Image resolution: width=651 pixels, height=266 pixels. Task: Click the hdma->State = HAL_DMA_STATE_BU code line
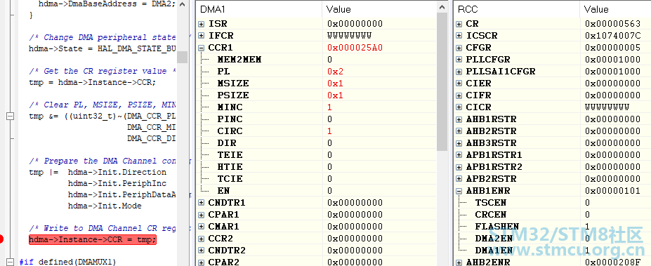102,49
